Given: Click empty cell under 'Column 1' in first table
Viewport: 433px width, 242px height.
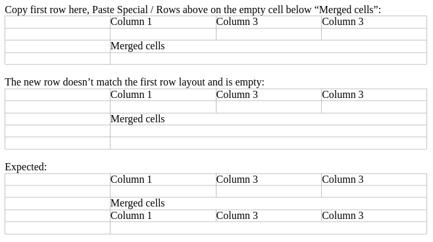Looking at the screenshot, I should point(163,34).
